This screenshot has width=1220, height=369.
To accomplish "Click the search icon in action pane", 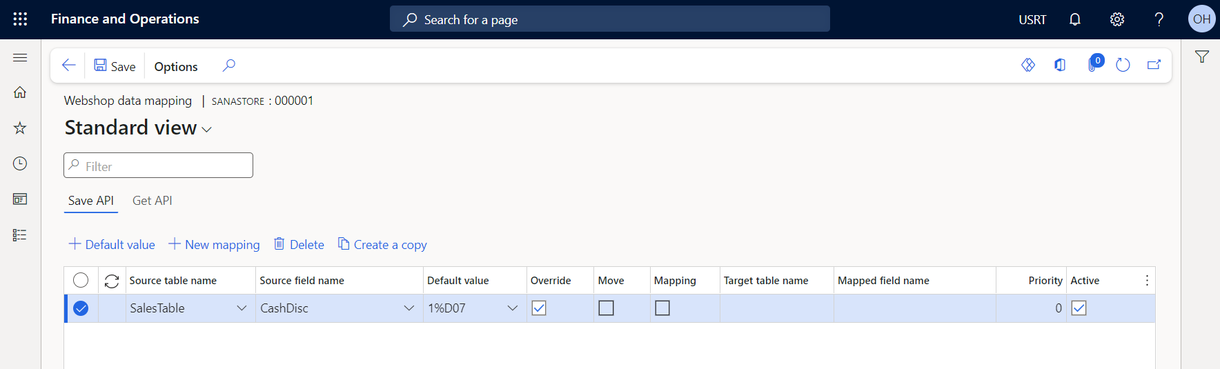I will (229, 66).
